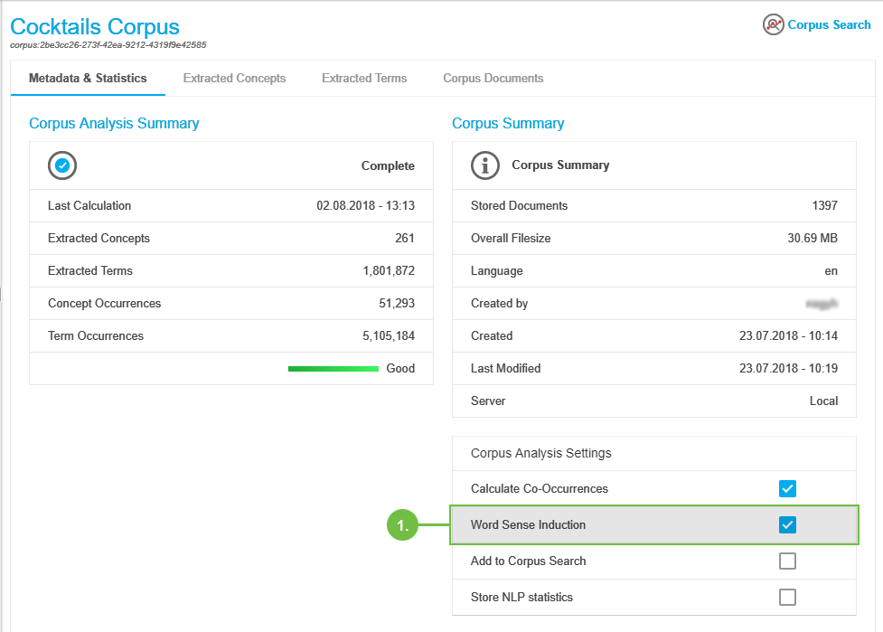883x632 pixels.
Task: Click the Corpus Search magnifier icon
Action: [x=773, y=24]
